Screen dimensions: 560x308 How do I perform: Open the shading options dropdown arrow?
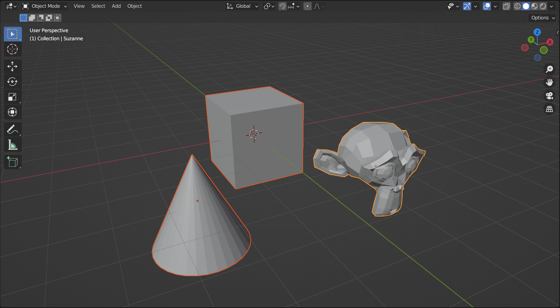coord(552,6)
